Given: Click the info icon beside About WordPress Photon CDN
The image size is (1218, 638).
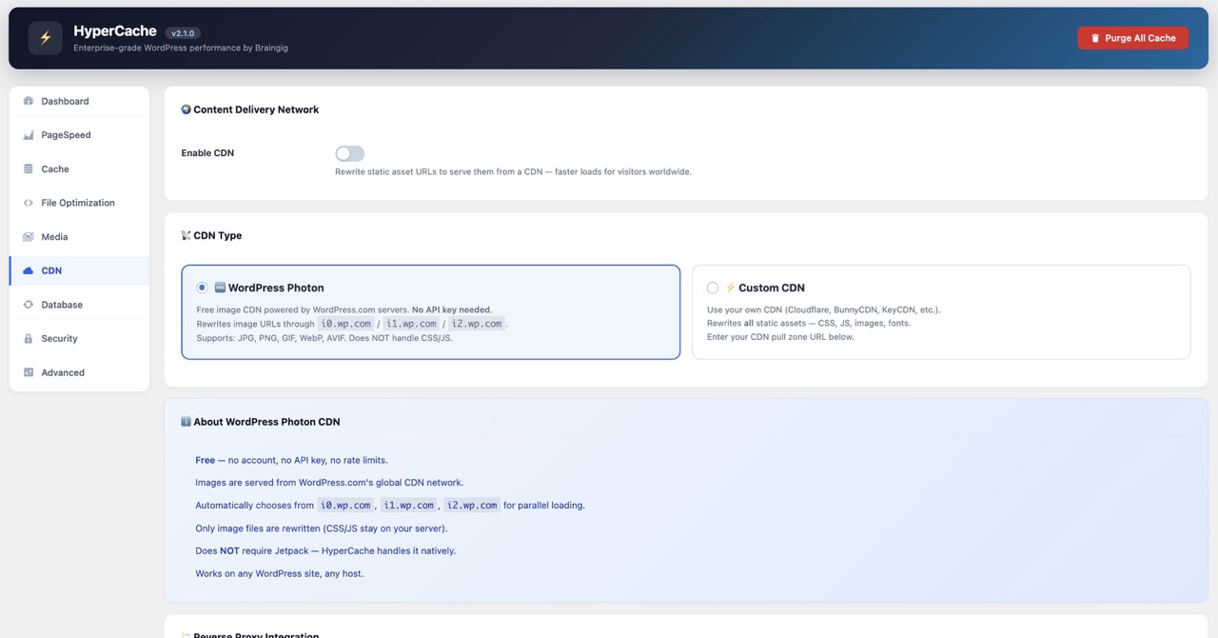Looking at the screenshot, I should tap(187, 422).
